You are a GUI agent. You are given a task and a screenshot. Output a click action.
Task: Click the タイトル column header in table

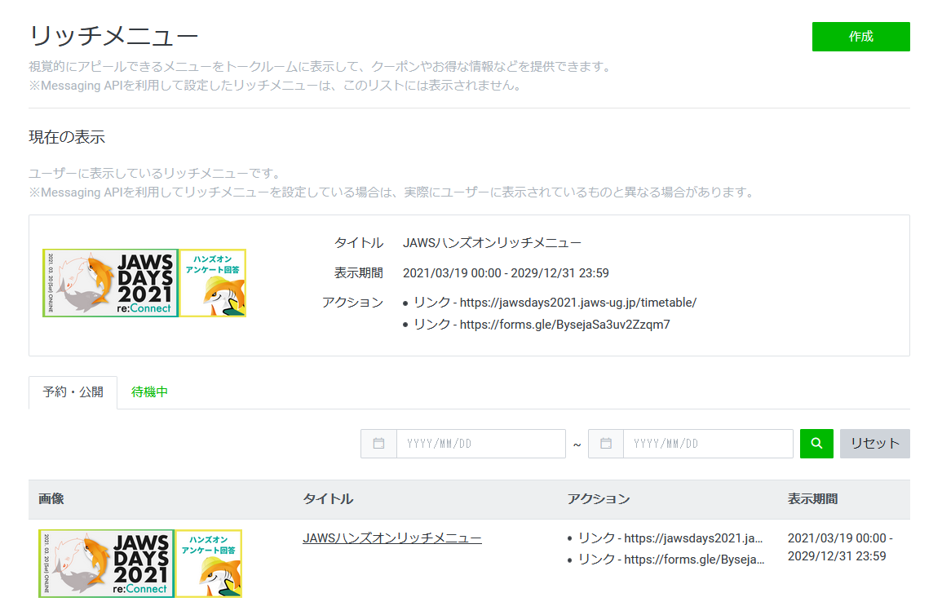pos(328,498)
